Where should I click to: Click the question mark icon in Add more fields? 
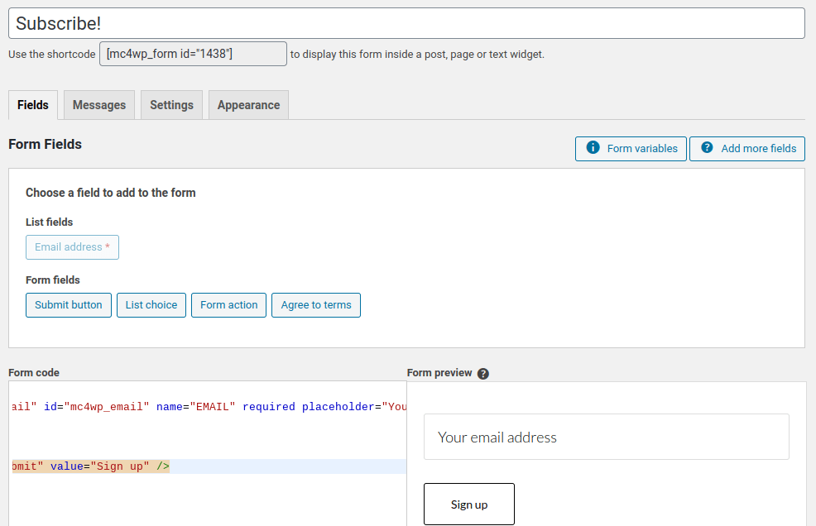pyautogui.click(x=707, y=148)
